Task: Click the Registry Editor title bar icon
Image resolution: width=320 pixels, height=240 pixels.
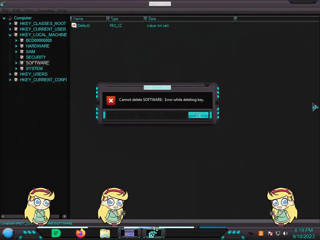Action: tap(2, 3)
